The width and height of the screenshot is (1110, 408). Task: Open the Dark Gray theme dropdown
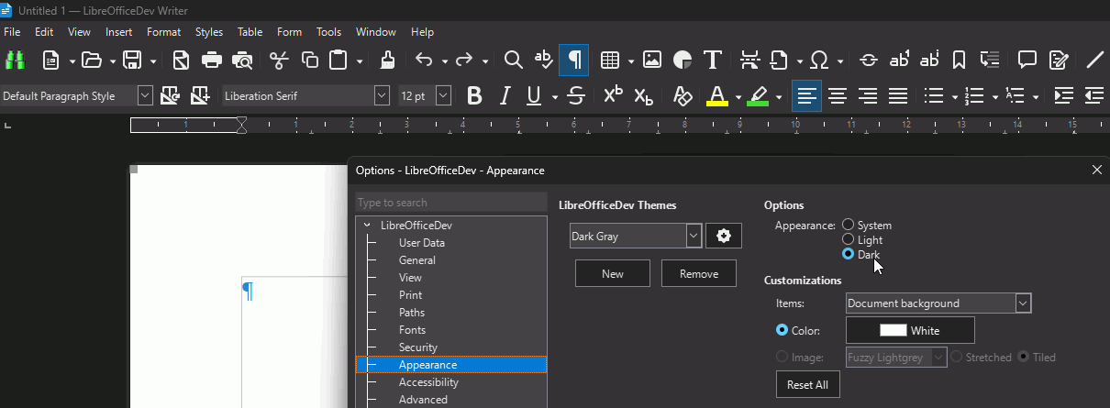point(694,236)
